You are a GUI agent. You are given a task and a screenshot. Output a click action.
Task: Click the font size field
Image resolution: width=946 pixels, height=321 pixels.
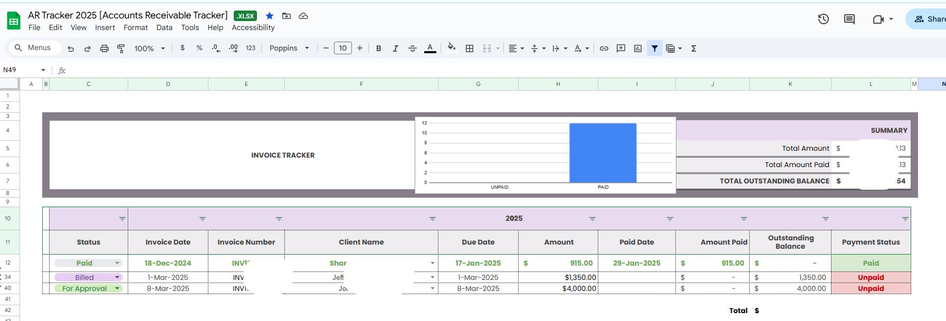[343, 48]
